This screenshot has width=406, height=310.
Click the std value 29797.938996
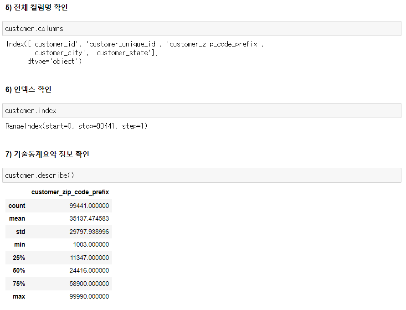pyautogui.click(x=89, y=232)
